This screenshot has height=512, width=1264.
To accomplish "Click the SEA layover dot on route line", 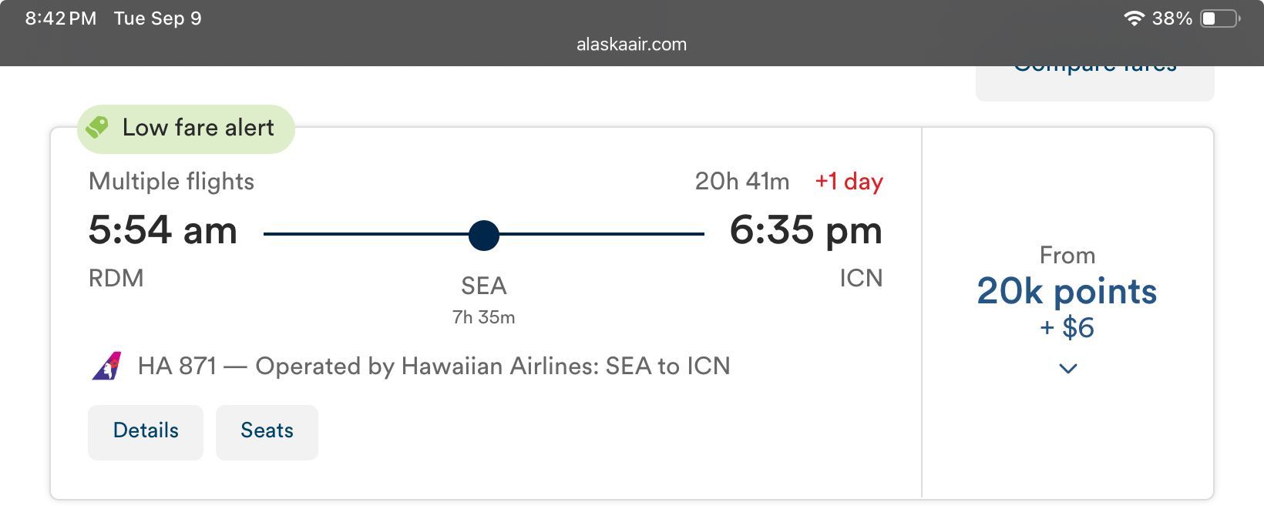I will (x=484, y=235).
